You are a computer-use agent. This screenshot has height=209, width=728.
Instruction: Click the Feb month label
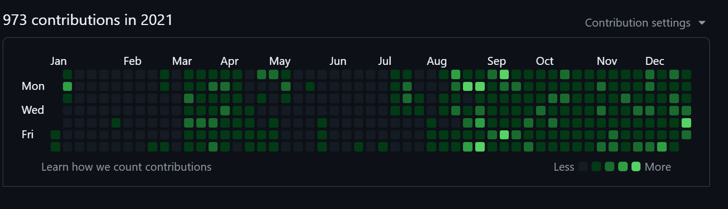pos(132,61)
